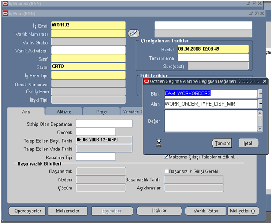
Task: Enable Başarısızlık Girişi Gerekli checkbox
Action: click(166, 171)
